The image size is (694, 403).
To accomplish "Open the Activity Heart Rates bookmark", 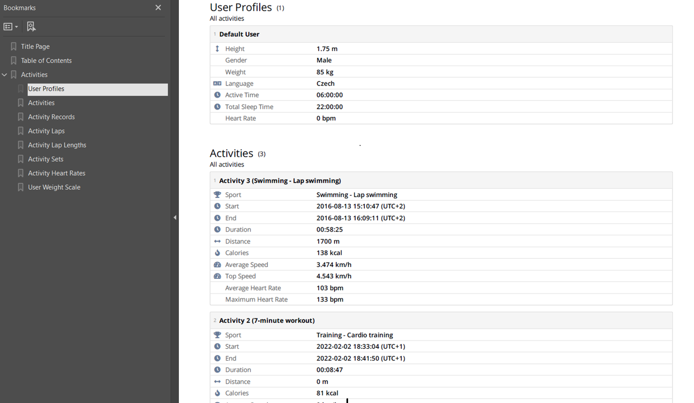I will click(56, 174).
